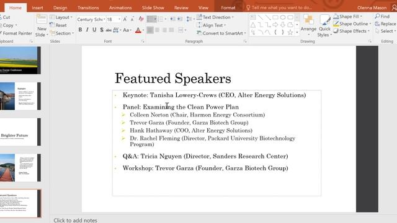Justify the paragraph text
Screen dimensions: 397x223
coord(171,30)
